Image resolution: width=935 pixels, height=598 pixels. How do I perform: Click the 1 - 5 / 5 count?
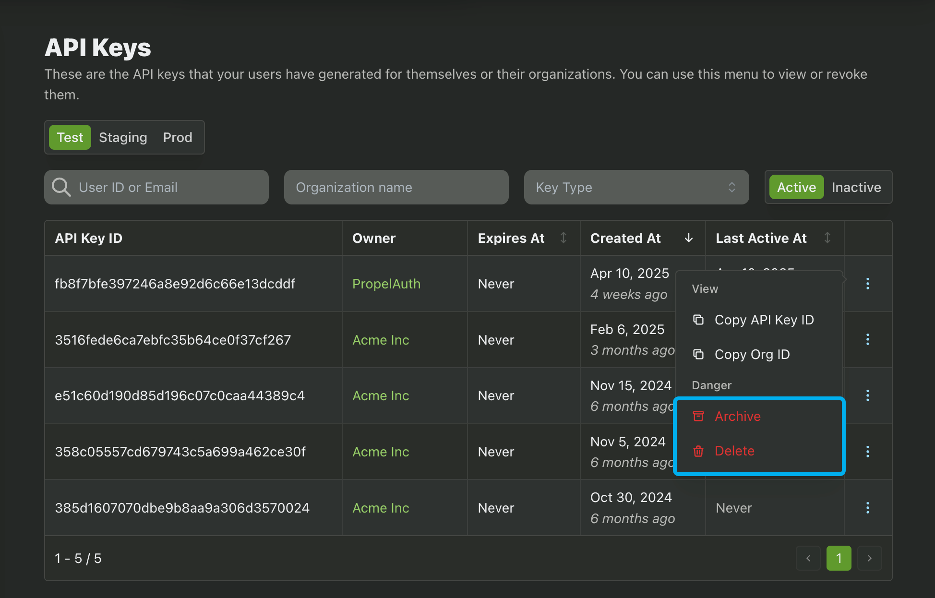pos(78,558)
